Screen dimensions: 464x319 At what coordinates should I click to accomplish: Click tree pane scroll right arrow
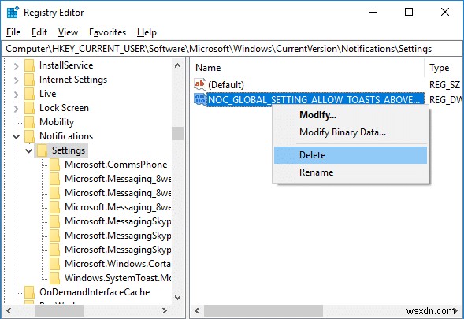point(165,310)
